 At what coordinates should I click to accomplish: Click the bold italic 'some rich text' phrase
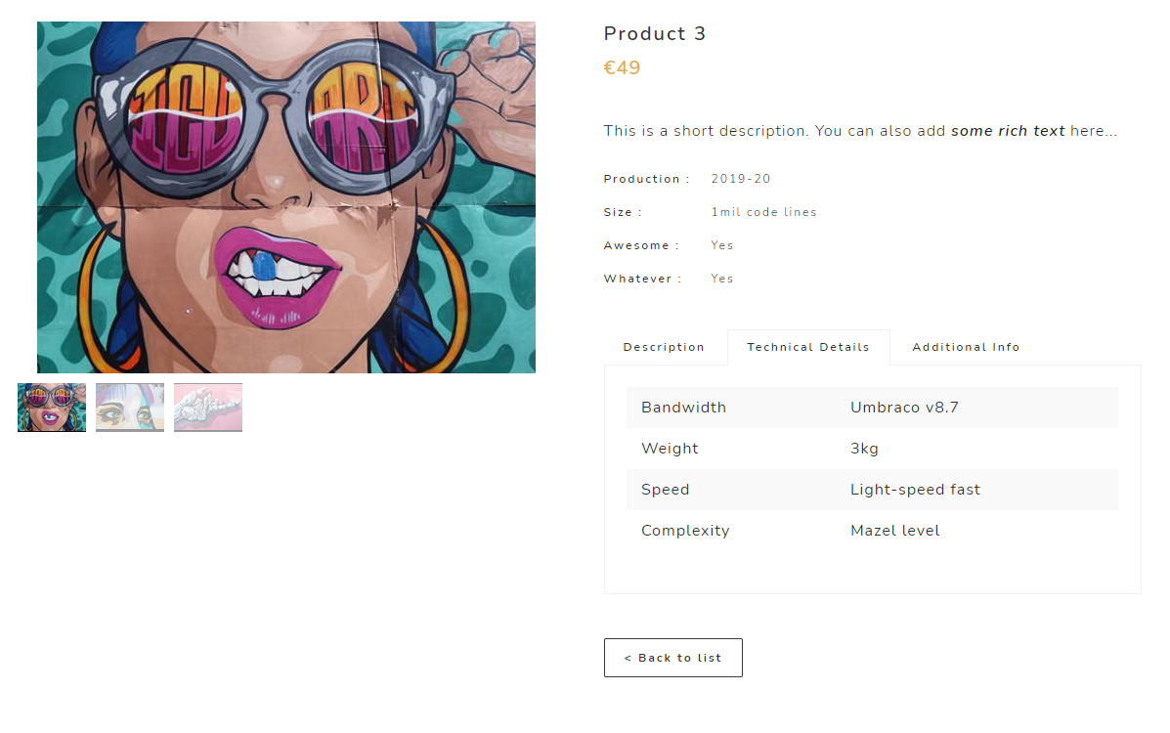[1008, 131]
